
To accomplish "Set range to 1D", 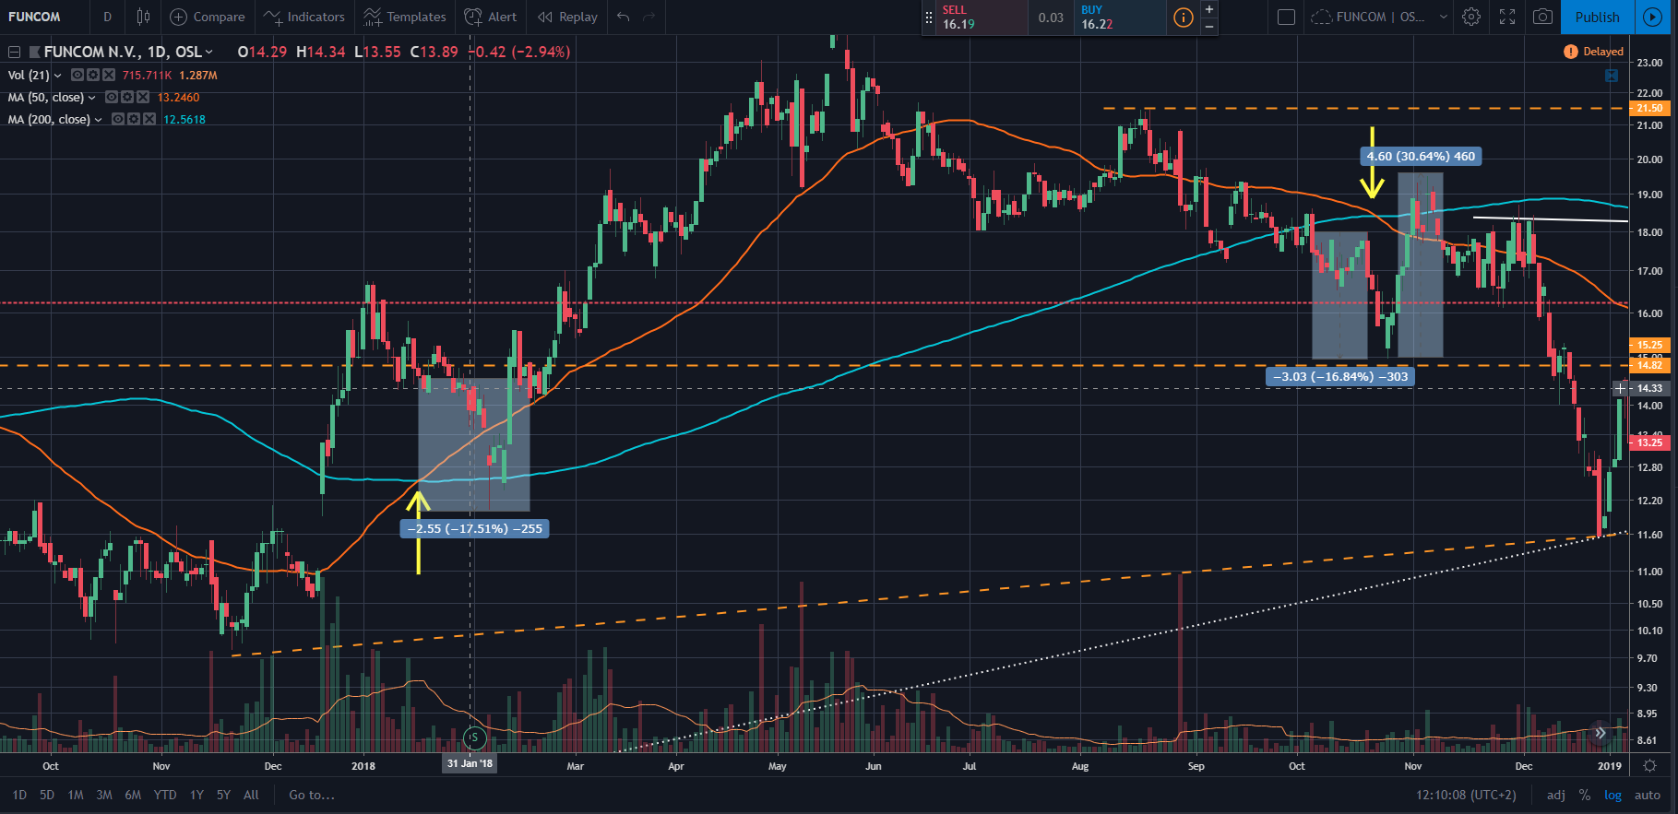I will pyautogui.click(x=19, y=795).
